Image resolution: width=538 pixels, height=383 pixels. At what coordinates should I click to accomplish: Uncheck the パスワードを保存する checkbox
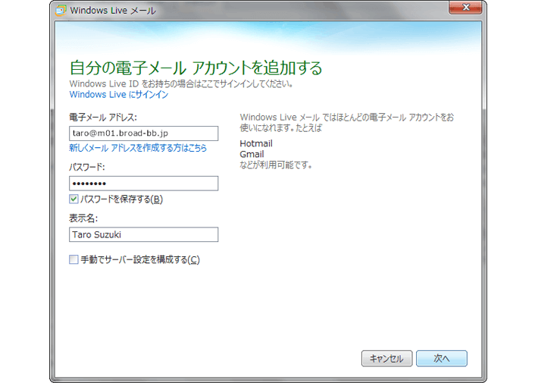coord(74,199)
